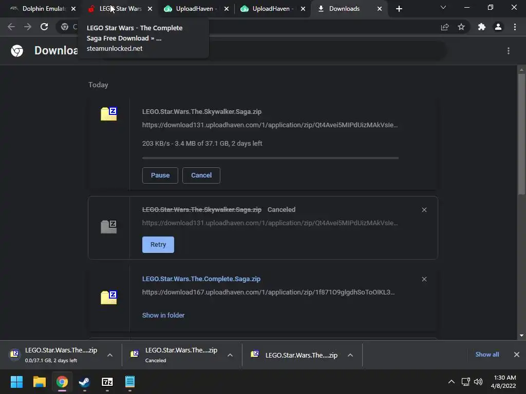Reload the current page
Screen dimensions: 526x394
tap(44, 27)
